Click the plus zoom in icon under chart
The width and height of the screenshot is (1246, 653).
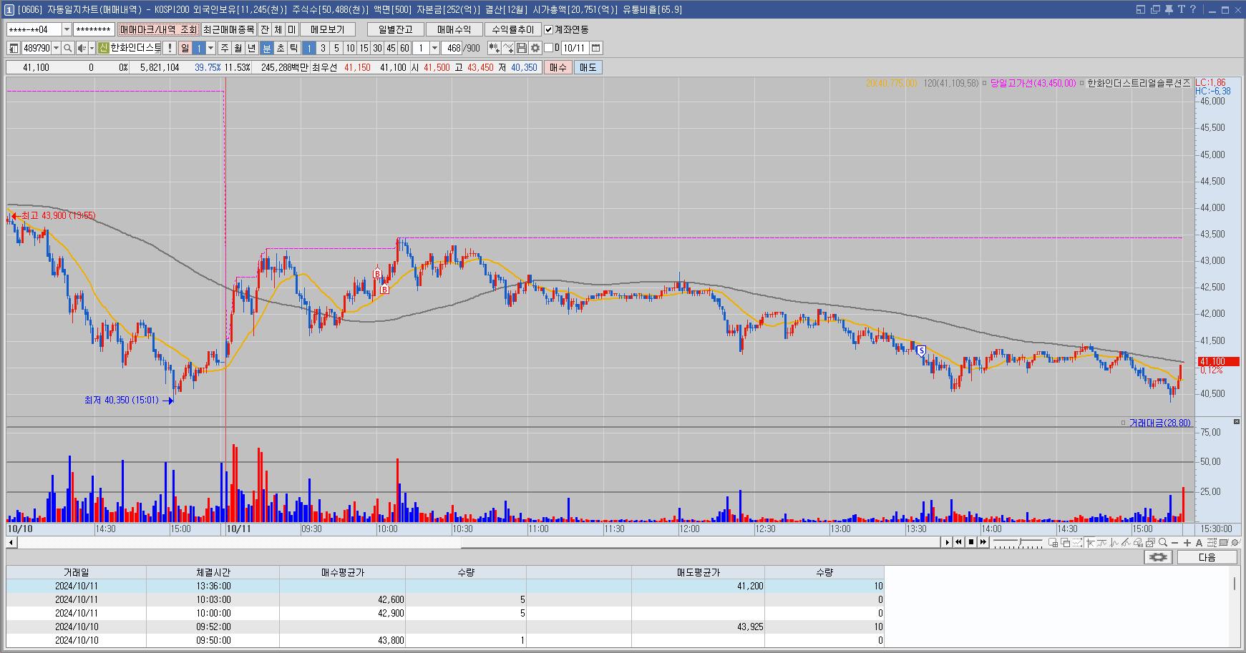[1187, 543]
